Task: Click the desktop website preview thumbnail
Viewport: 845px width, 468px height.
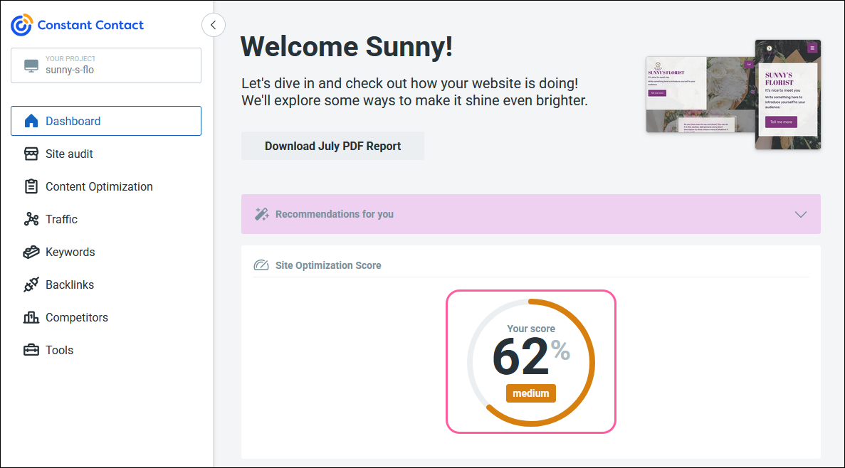Action: (700, 95)
